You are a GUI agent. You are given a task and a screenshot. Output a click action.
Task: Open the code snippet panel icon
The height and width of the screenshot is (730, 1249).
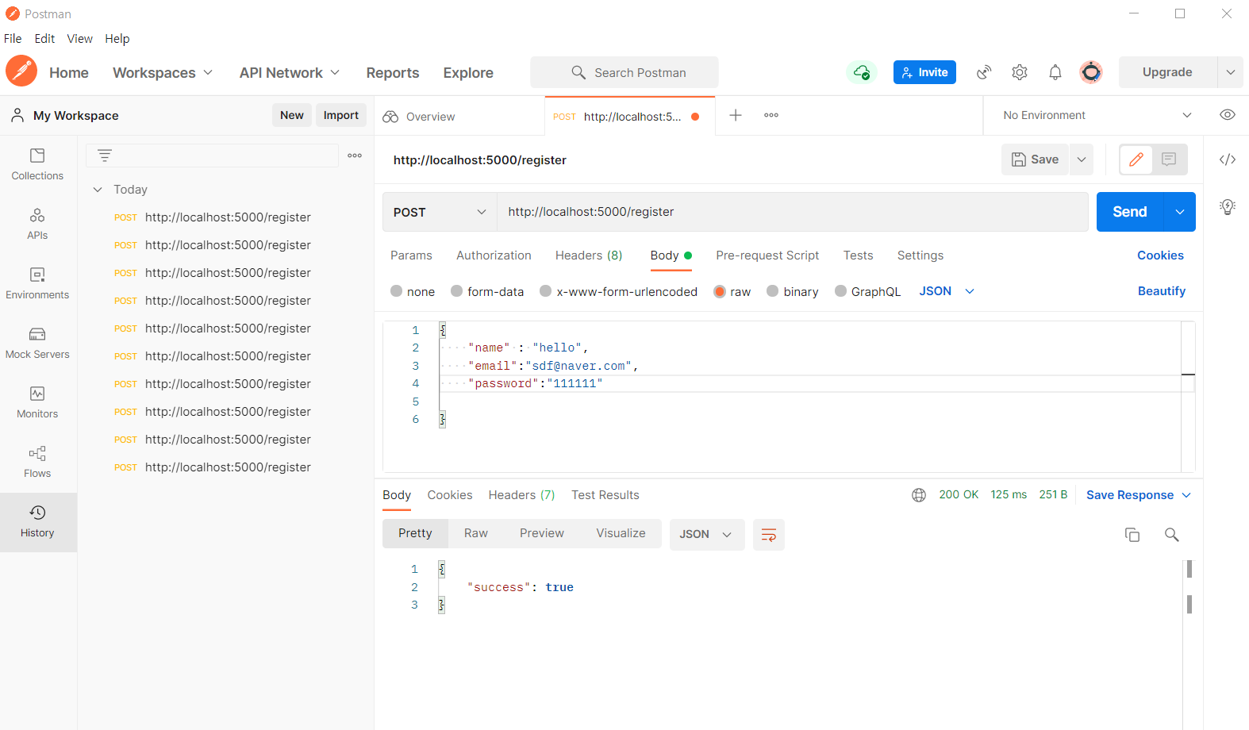[x=1228, y=159]
